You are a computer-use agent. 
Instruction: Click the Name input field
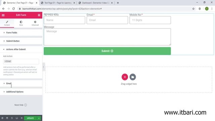[64, 20]
